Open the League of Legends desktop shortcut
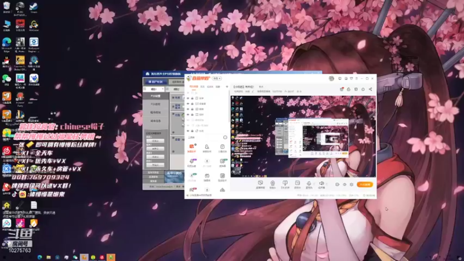Screen dimensions: 464x261 [20, 117]
